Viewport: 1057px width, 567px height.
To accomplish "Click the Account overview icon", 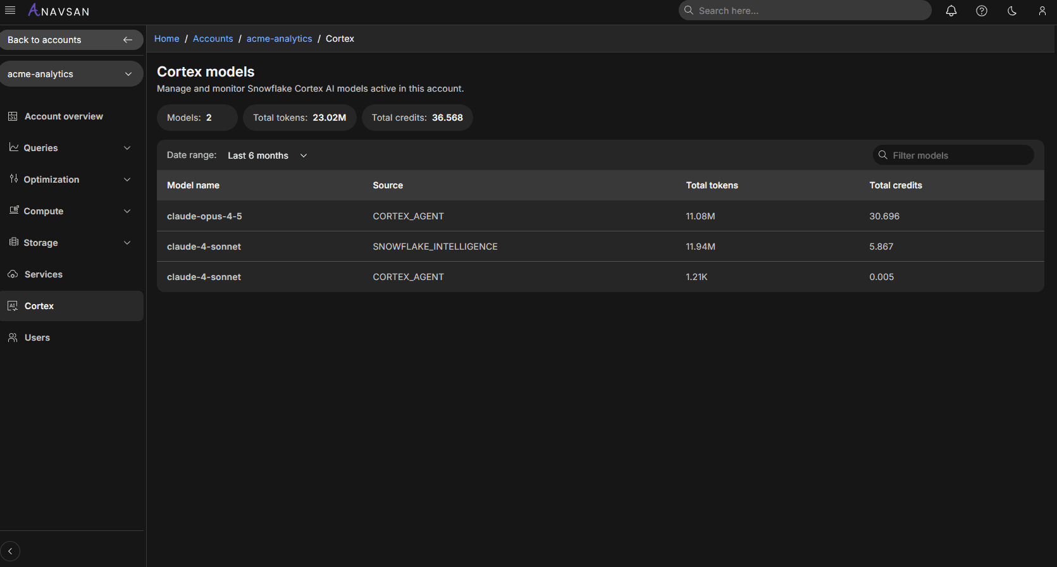I will coord(13,116).
